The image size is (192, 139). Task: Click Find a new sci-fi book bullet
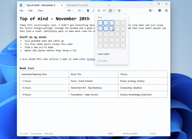pyautogui.click(x=39, y=47)
